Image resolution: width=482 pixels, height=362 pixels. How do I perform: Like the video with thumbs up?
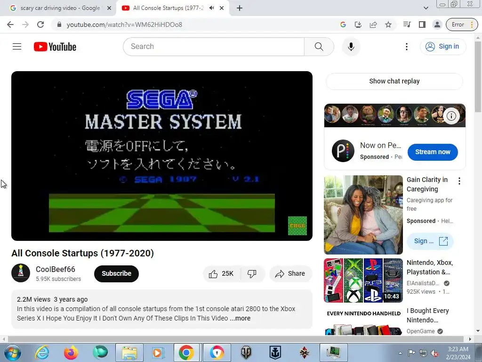tap(221, 274)
